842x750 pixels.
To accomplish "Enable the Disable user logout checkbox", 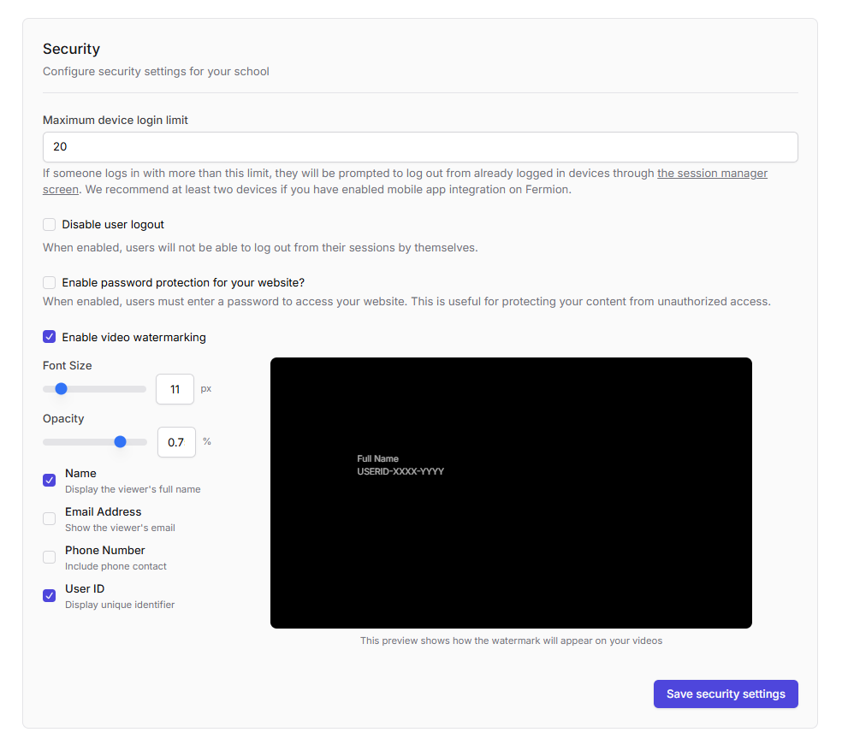I will coord(50,225).
